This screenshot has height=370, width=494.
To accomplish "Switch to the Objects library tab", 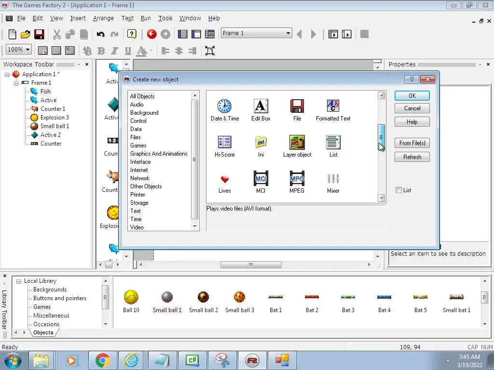I will click(x=43, y=332).
